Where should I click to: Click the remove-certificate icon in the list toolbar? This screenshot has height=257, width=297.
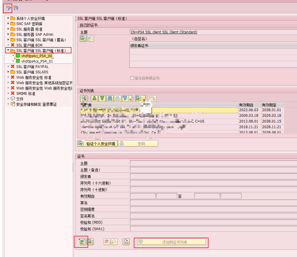pos(153,98)
